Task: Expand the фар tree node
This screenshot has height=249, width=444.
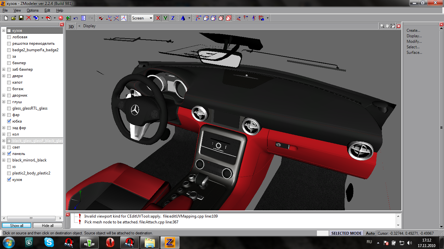Action: [4, 115]
